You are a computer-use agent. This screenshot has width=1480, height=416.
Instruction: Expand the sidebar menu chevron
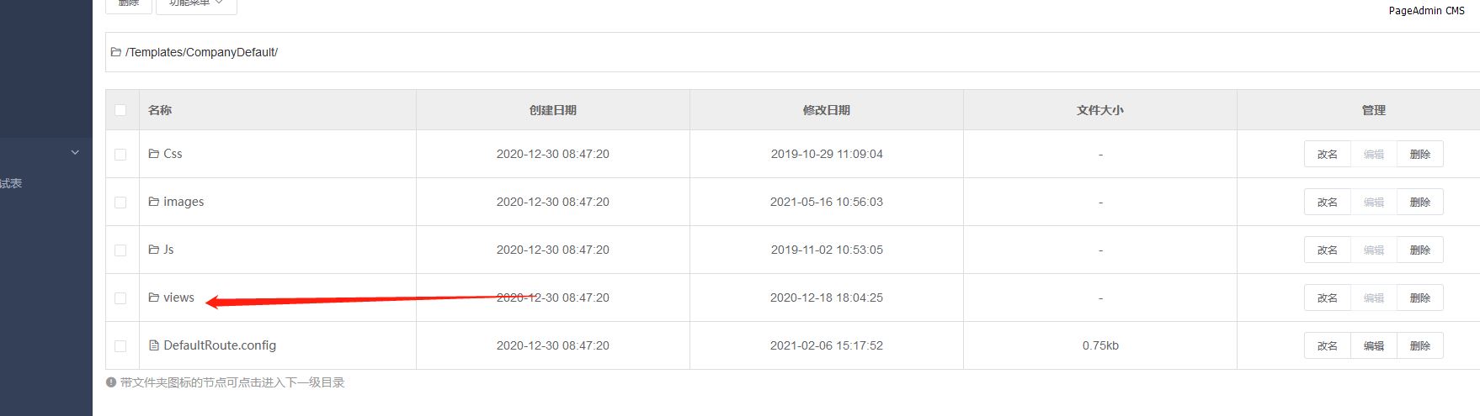(x=75, y=152)
